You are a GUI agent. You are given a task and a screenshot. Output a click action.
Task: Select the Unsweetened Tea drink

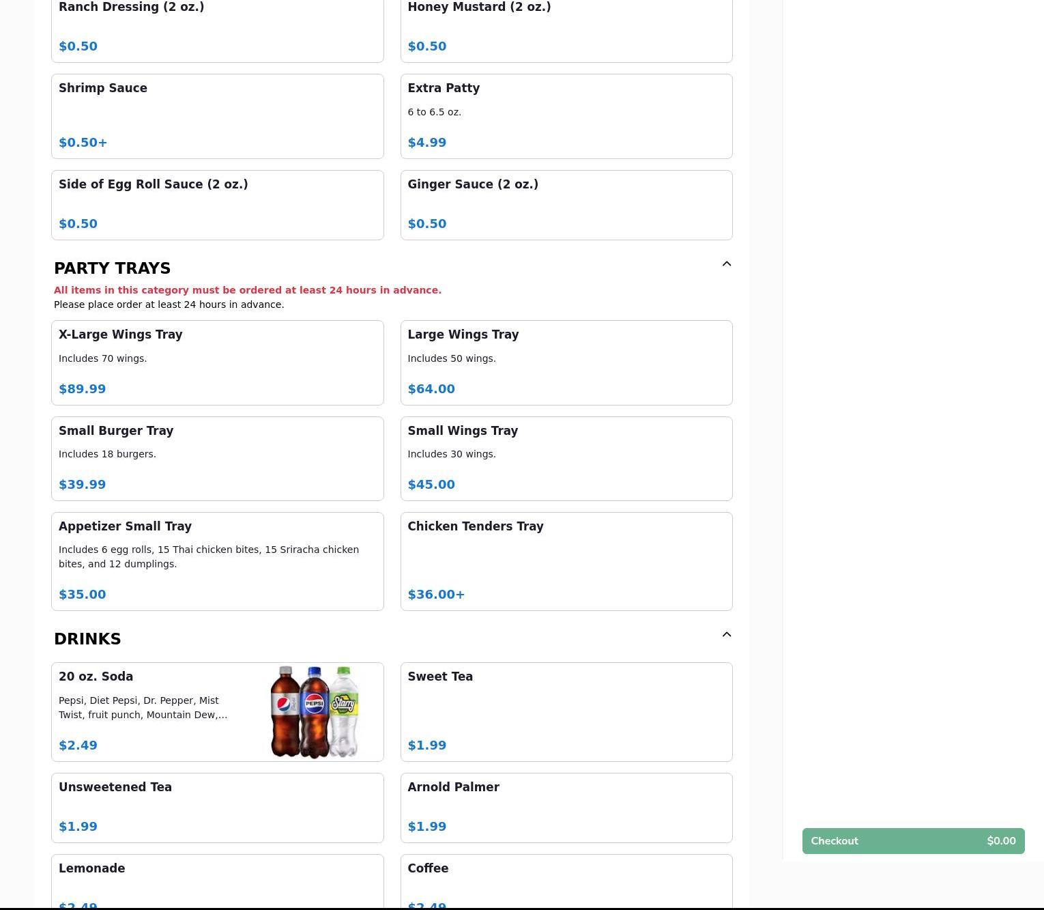[x=217, y=808]
